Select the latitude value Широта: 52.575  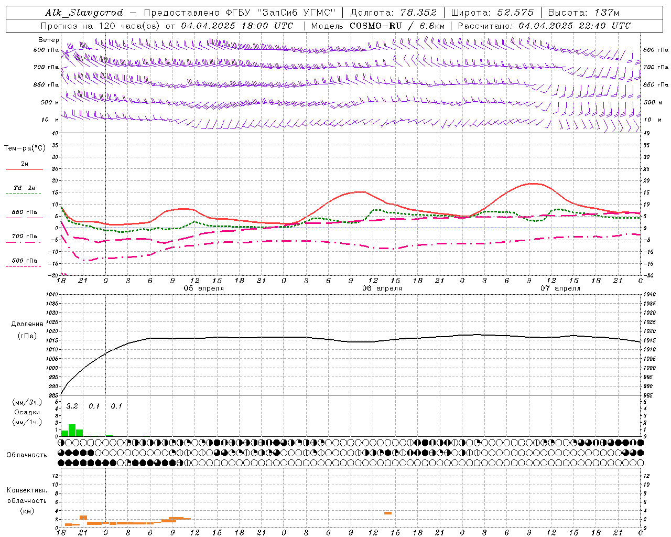(492, 13)
